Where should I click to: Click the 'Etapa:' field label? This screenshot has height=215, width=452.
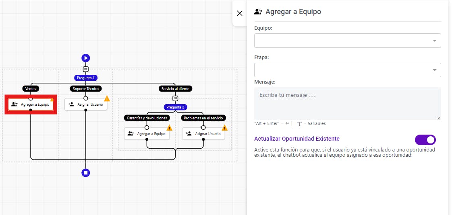click(x=261, y=57)
